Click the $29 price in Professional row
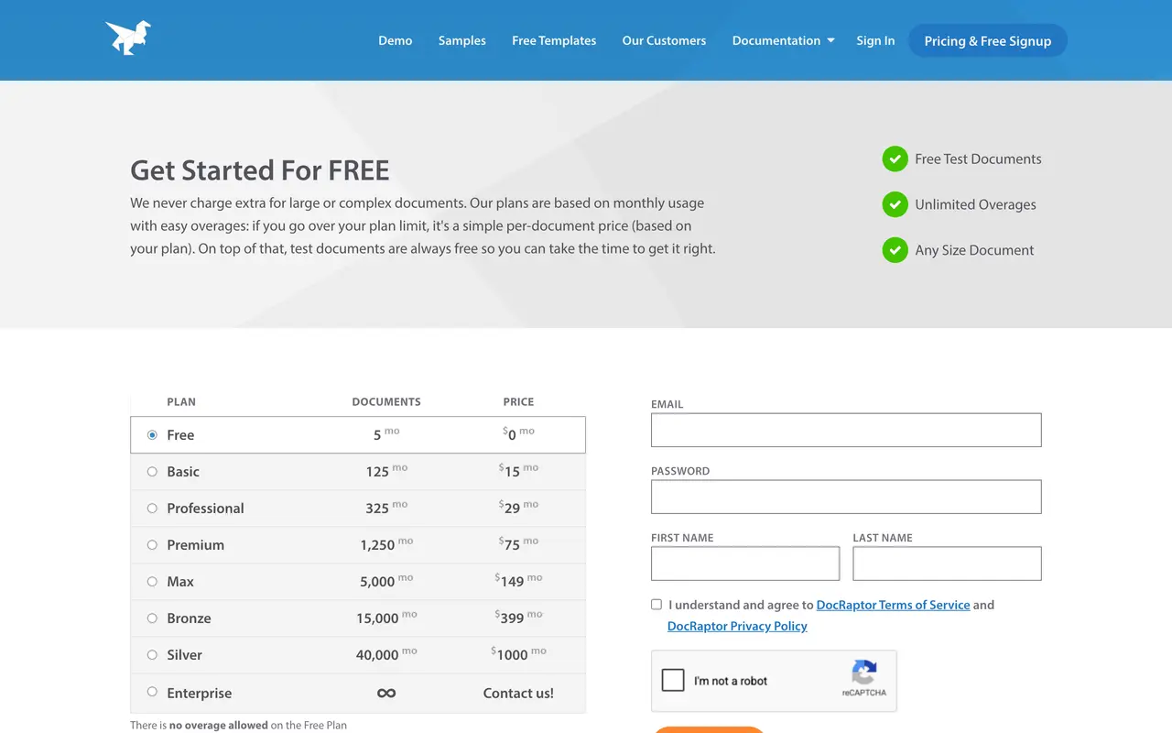The width and height of the screenshot is (1172, 733). coord(518,507)
